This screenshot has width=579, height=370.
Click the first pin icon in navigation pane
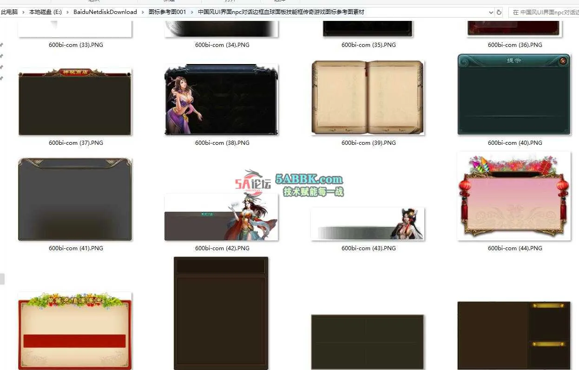pyautogui.click(x=2, y=45)
